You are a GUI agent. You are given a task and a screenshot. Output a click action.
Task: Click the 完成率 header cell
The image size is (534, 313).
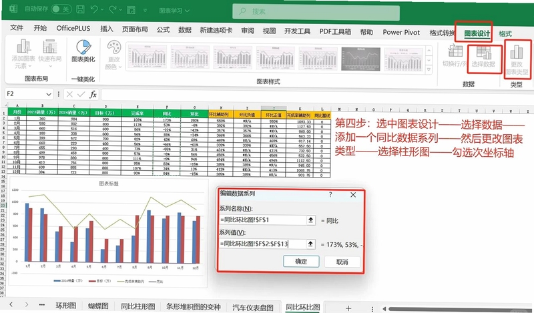(x=138, y=113)
